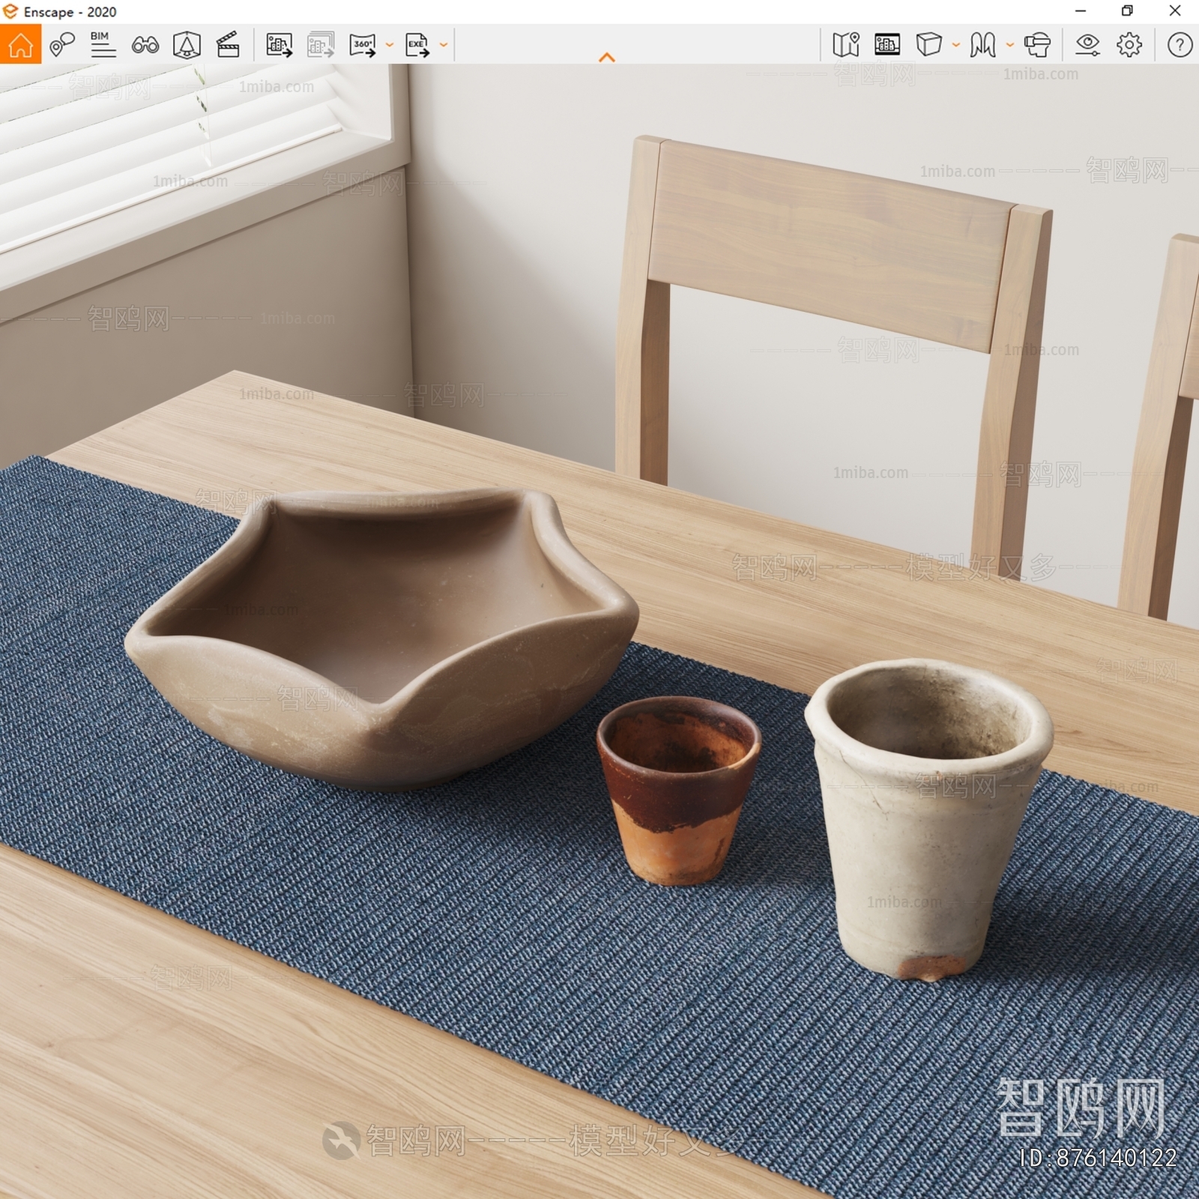Screen dimensions: 1199x1199
Task: Open the mini map icon
Action: tap(846, 45)
